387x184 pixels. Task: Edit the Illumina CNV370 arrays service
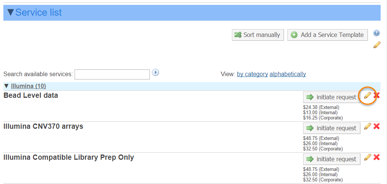coord(368,127)
